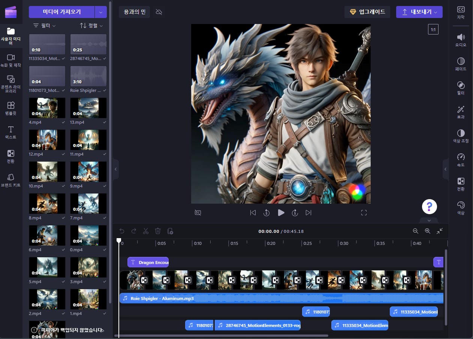Open the arrow beside 미디어 가져오기

pos(101,12)
